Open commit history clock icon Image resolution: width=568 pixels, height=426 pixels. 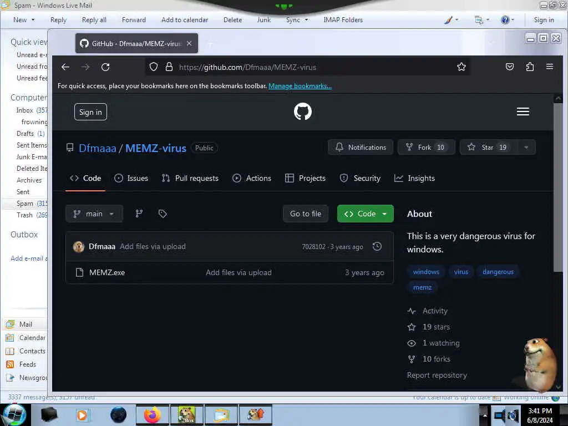[x=377, y=246]
